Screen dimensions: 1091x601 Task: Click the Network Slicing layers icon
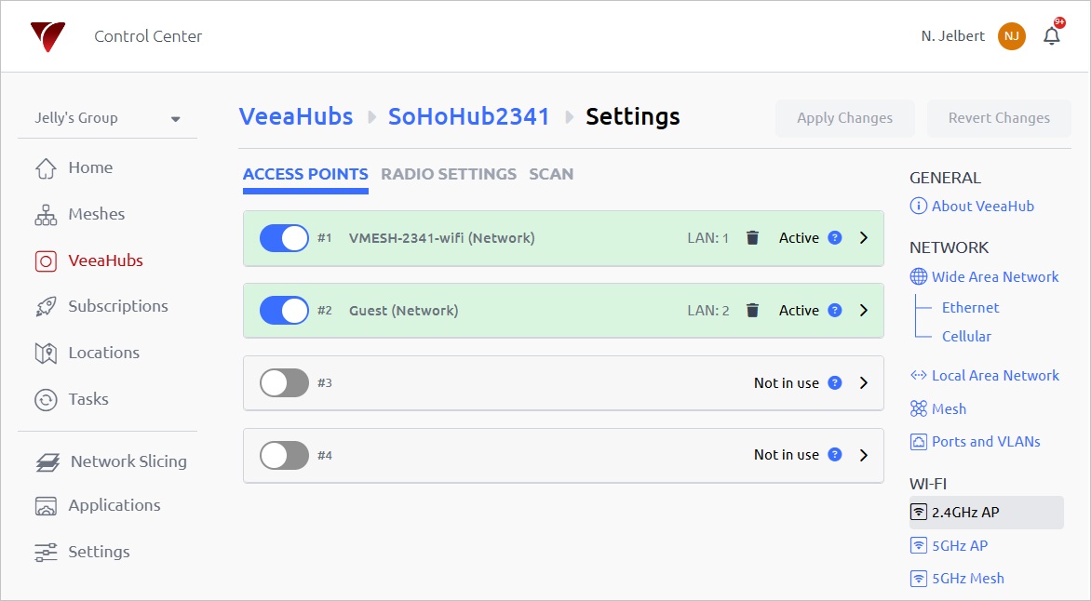pos(47,461)
